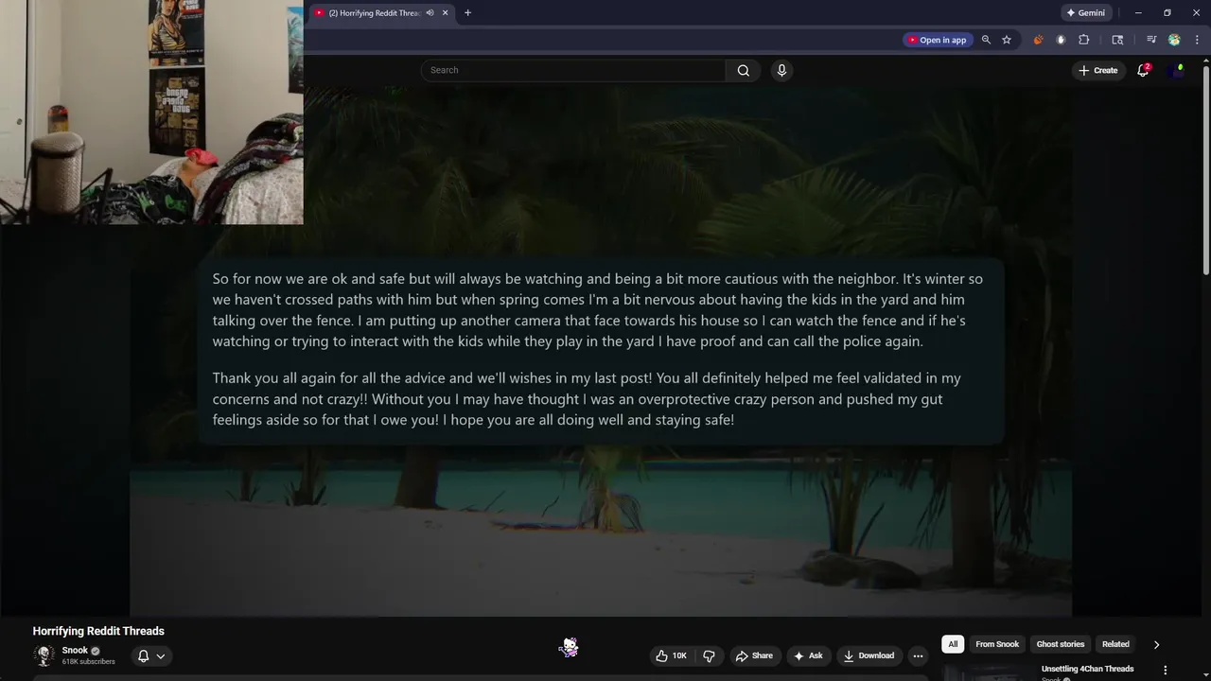Click the 618K subscribers text
This screenshot has width=1211, height=681.
(88, 662)
